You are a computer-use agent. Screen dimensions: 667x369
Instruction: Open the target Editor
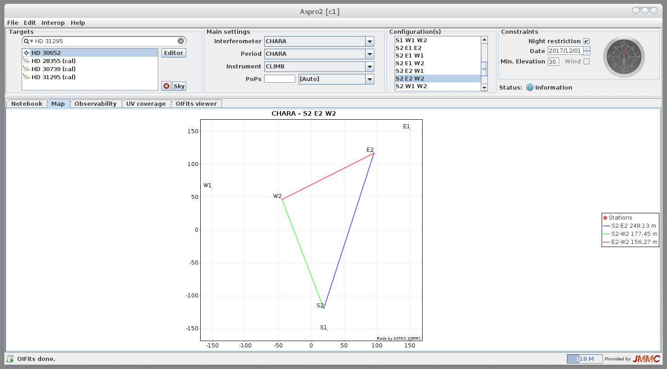[174, 53]
